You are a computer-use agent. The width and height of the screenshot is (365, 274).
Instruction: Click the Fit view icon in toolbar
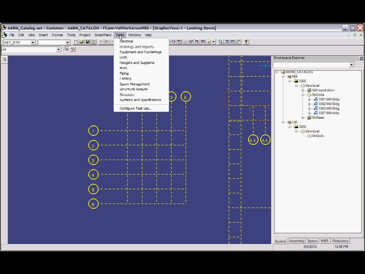pos(232,42)
